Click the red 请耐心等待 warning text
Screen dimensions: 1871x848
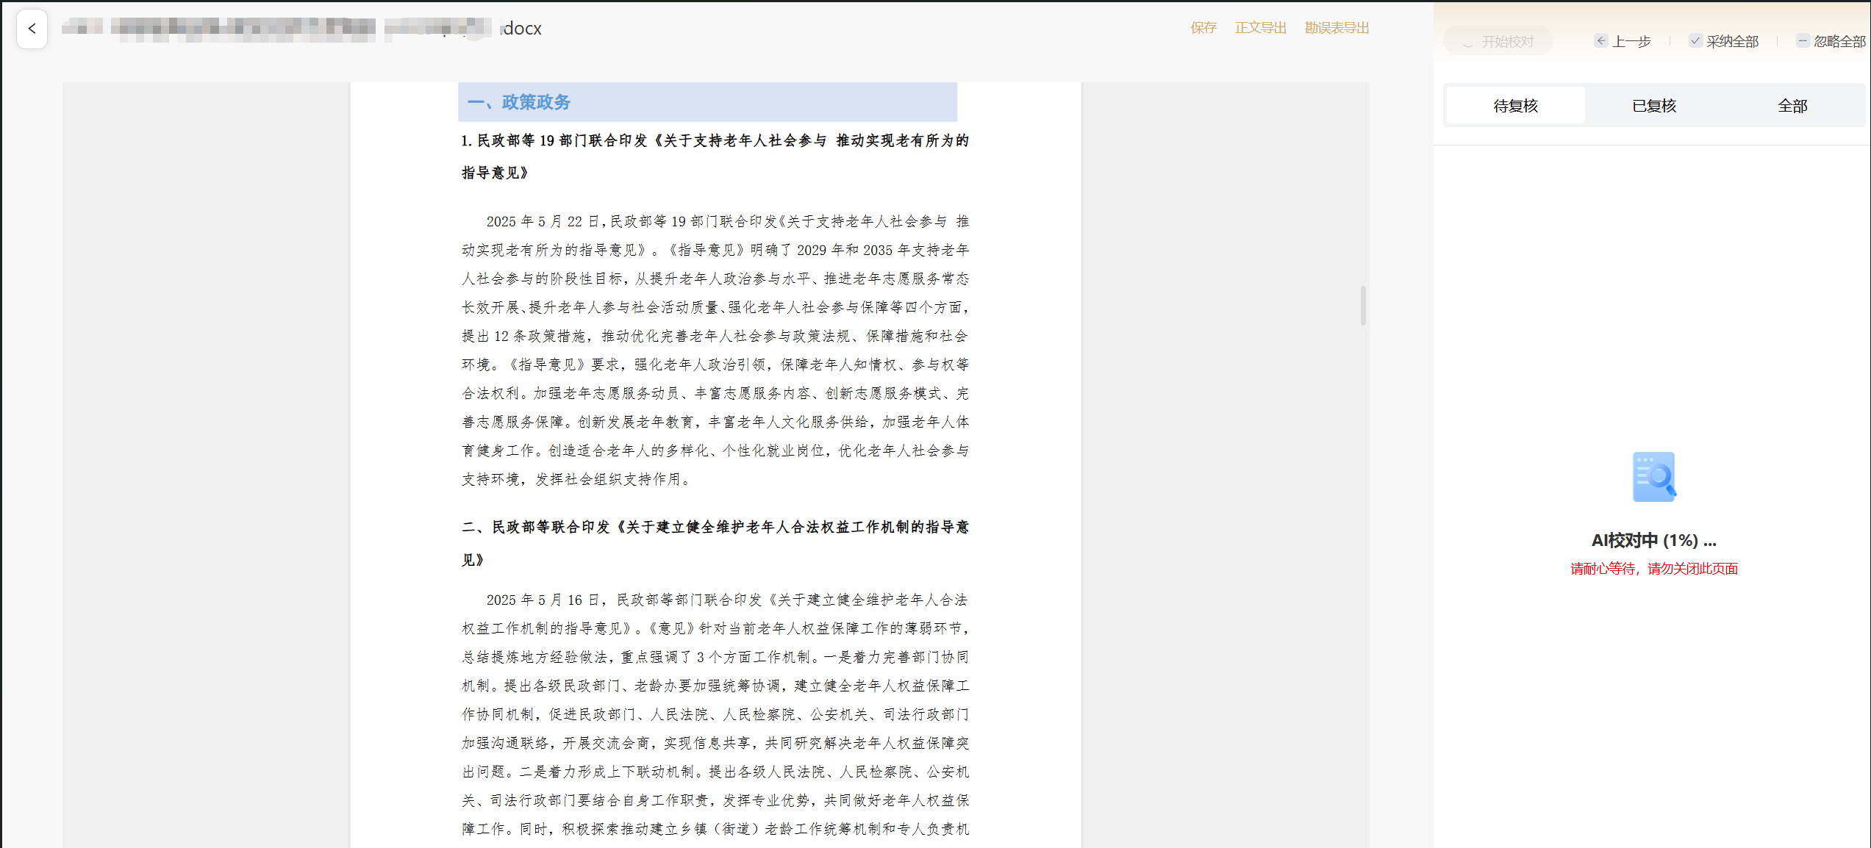[x=1653, y=569]
